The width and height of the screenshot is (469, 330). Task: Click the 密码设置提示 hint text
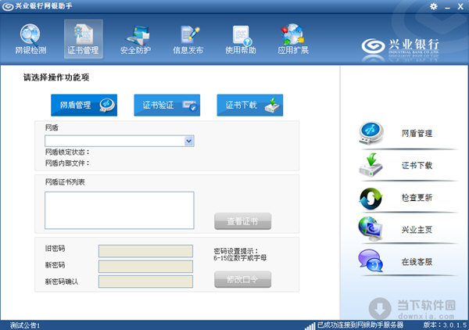tap(240, 254)
